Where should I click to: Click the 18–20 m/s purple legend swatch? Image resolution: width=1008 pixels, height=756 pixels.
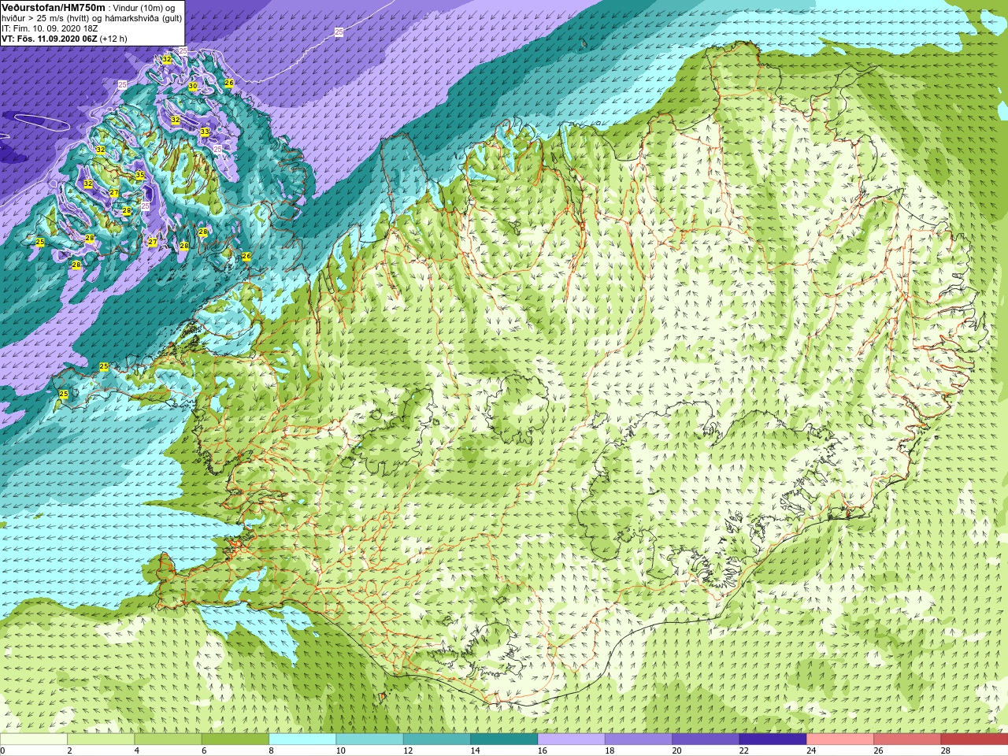click(x=638, y=739)
